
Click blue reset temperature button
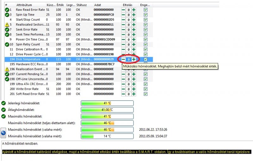click(x=3, y=133)
